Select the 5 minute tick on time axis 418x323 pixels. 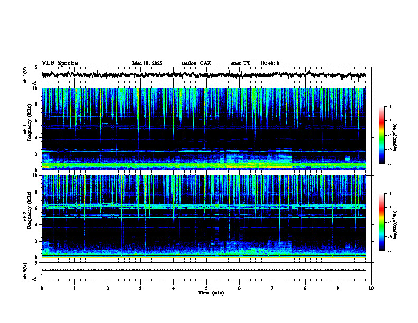click(206, 288)
